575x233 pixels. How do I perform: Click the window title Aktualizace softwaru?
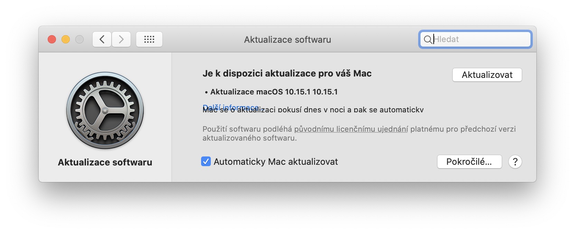click(x=287, y=40)
